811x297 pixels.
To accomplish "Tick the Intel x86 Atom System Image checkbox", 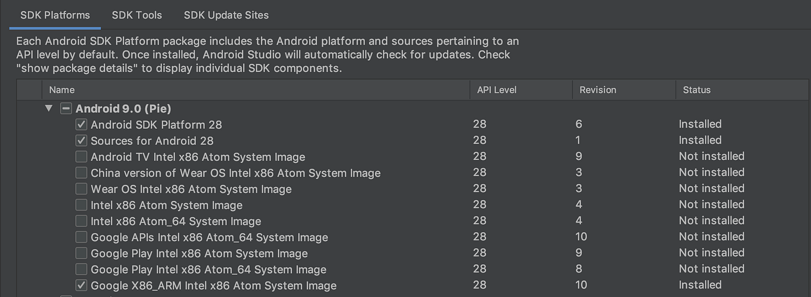I will click(81, 205).
